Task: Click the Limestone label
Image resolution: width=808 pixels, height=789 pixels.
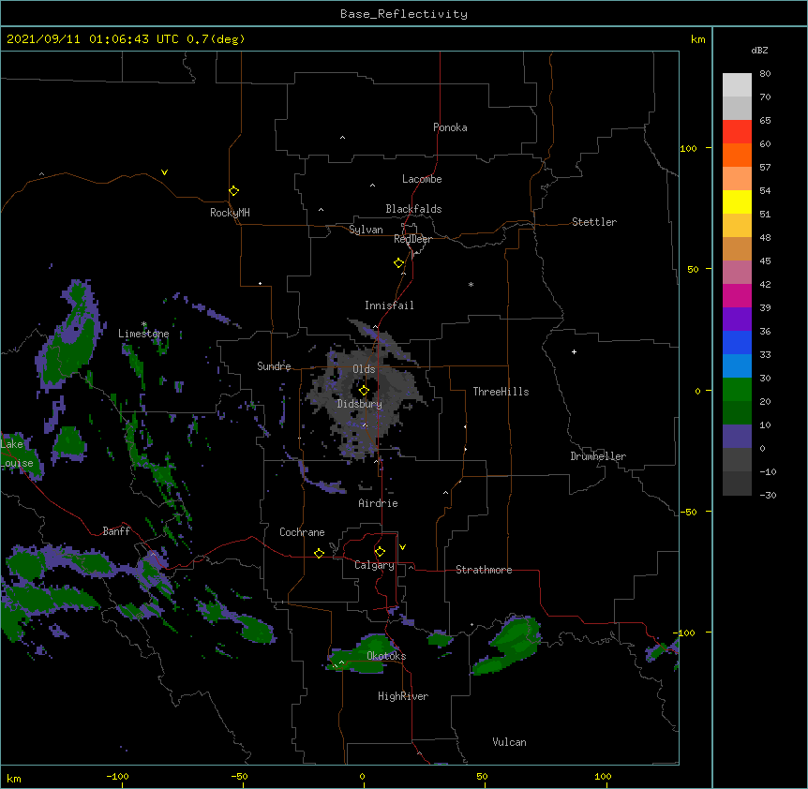Action: 143,334
